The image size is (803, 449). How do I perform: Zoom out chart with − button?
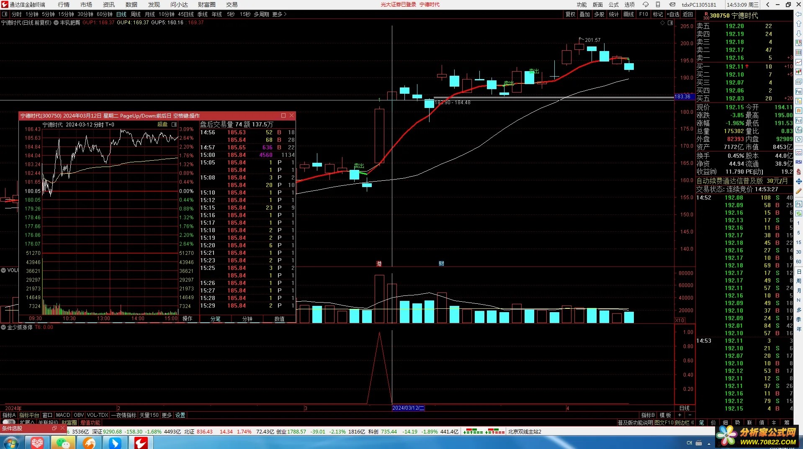(690, 415)
